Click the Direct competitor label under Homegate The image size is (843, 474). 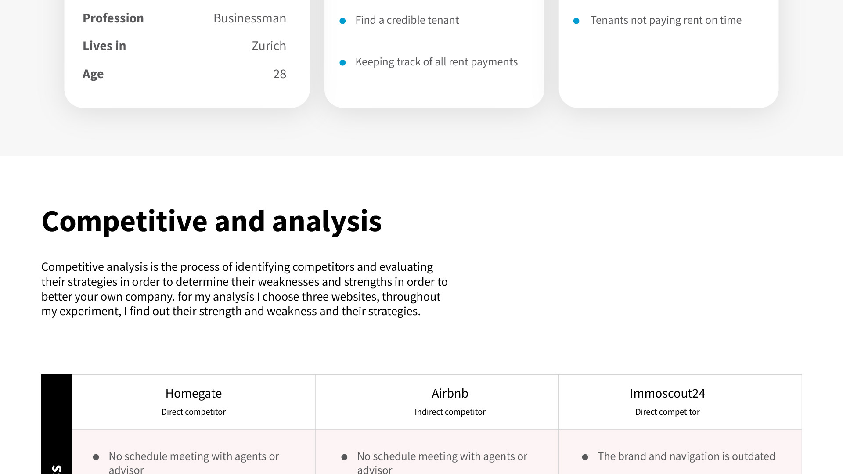pyautogui.click(x=193, y=412)
